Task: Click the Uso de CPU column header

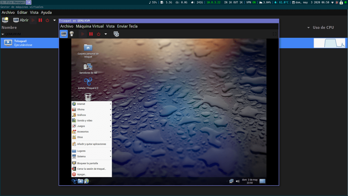Action: 323,28
